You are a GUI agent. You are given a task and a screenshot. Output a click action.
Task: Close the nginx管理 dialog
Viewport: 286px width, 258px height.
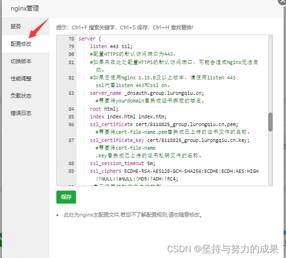(x=282, y=1)
